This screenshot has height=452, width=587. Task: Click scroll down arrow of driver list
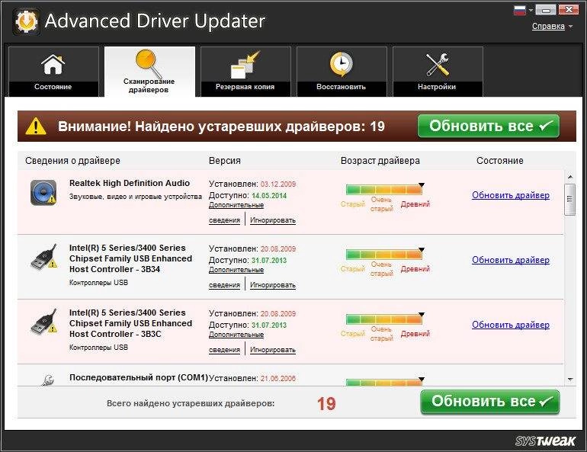click(x=569, y=380)
